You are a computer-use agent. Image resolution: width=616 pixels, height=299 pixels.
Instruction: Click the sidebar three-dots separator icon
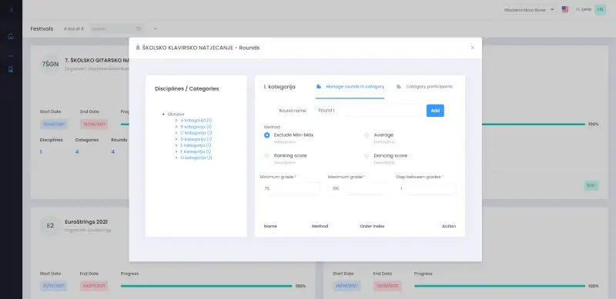pyautogui.click(x=11, y=56)
